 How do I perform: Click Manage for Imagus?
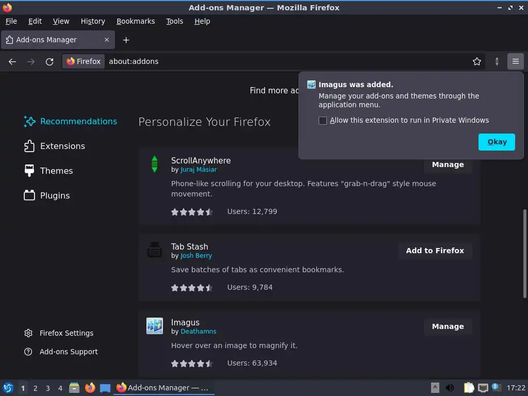pos(448,326)
